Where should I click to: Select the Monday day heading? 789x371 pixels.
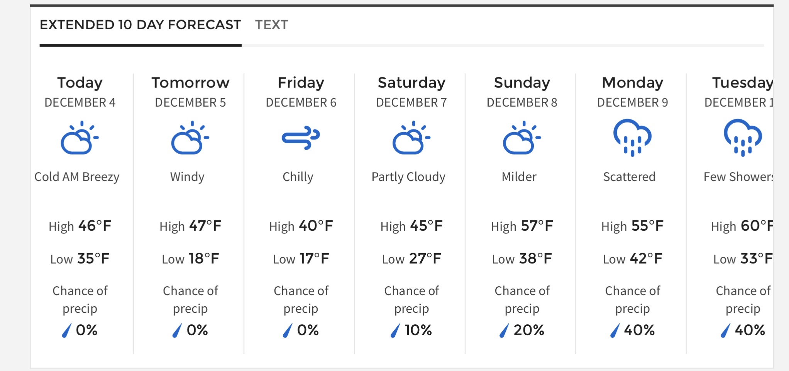633,83
